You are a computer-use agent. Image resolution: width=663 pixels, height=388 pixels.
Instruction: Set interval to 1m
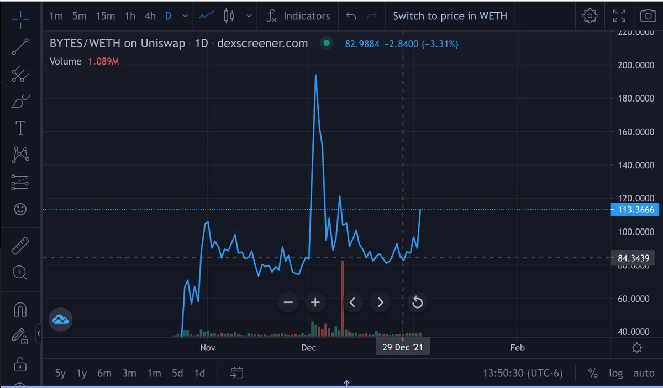pos(56,16)
